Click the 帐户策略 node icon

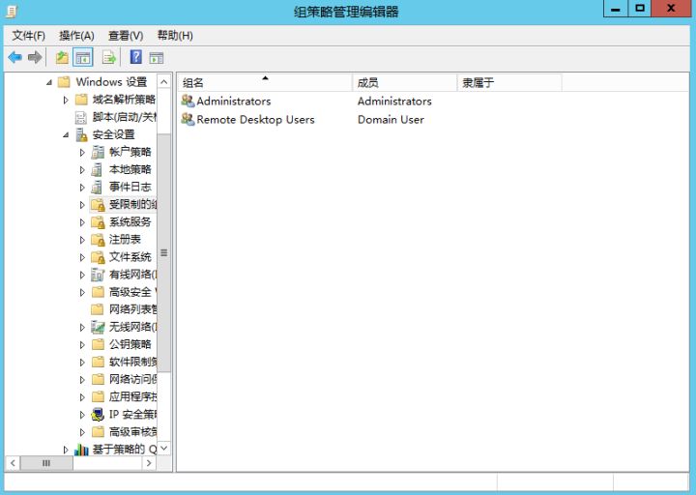coord(98,152)
